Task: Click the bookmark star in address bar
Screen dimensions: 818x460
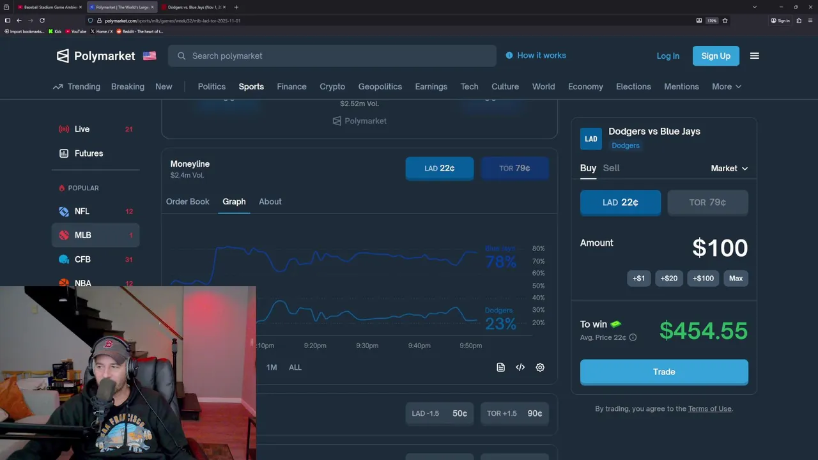Action: point(724,20)
